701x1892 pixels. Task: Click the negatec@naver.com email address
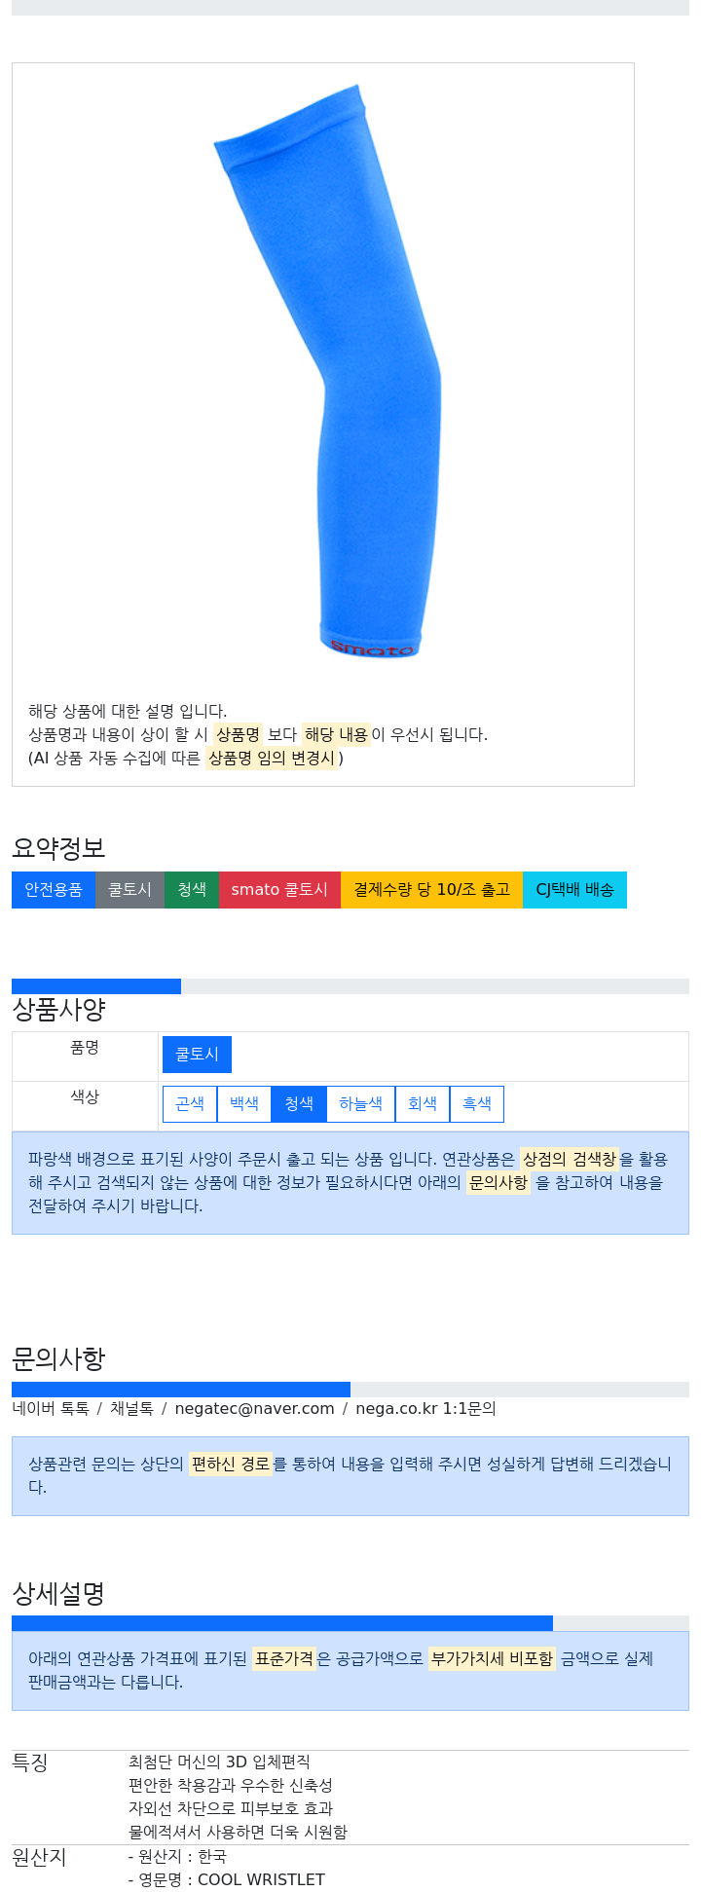point(254,1409)
